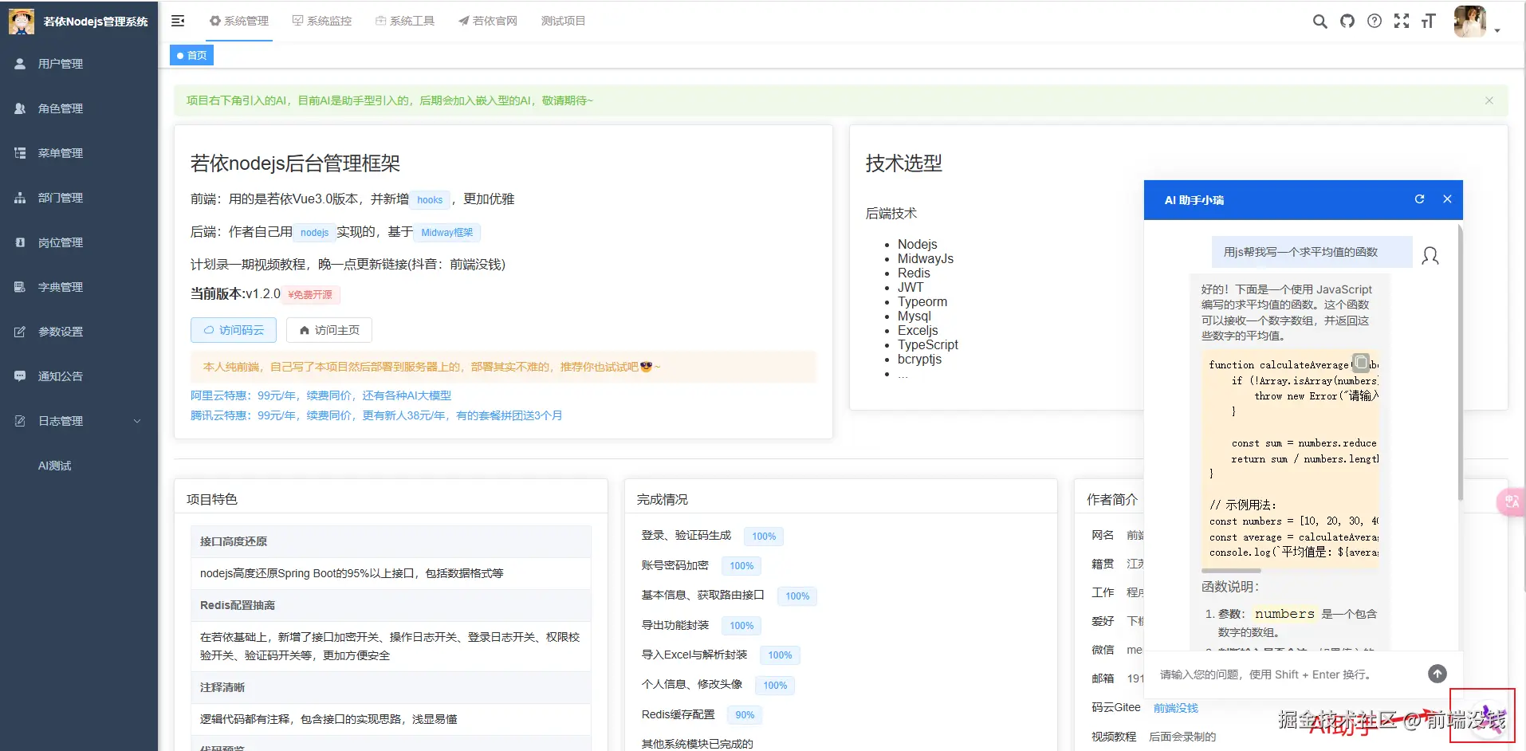This screenshot has width=1526, height=751.
Task: Click the 100% tag for 导出功能封装
Action: [x=741, y=626]
